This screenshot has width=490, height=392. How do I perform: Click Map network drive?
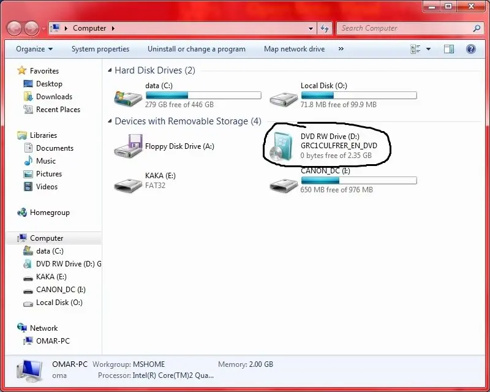pos(294,49)
